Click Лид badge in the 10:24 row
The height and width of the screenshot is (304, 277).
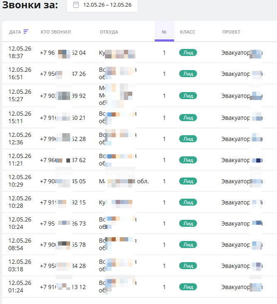click(188, 224)
